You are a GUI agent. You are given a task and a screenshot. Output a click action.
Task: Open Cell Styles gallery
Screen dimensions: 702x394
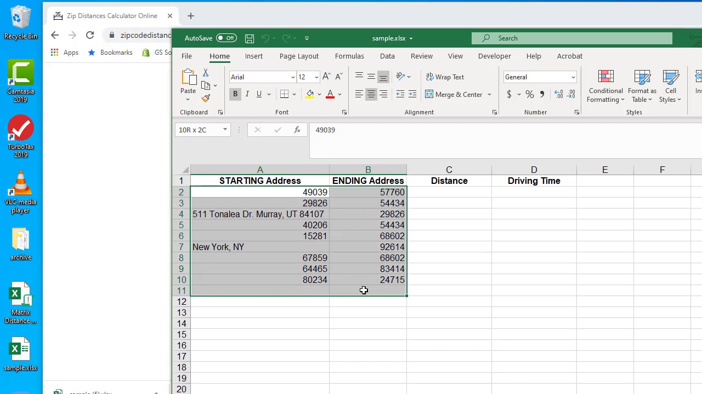click(x=670, y=86)
